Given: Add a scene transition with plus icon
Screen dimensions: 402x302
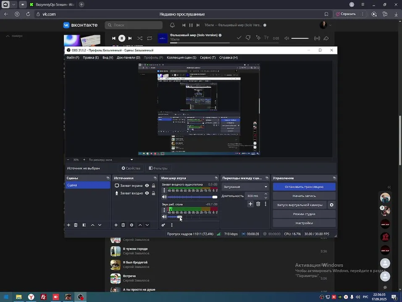Looking at the screenshot, I should coord(250,204).
